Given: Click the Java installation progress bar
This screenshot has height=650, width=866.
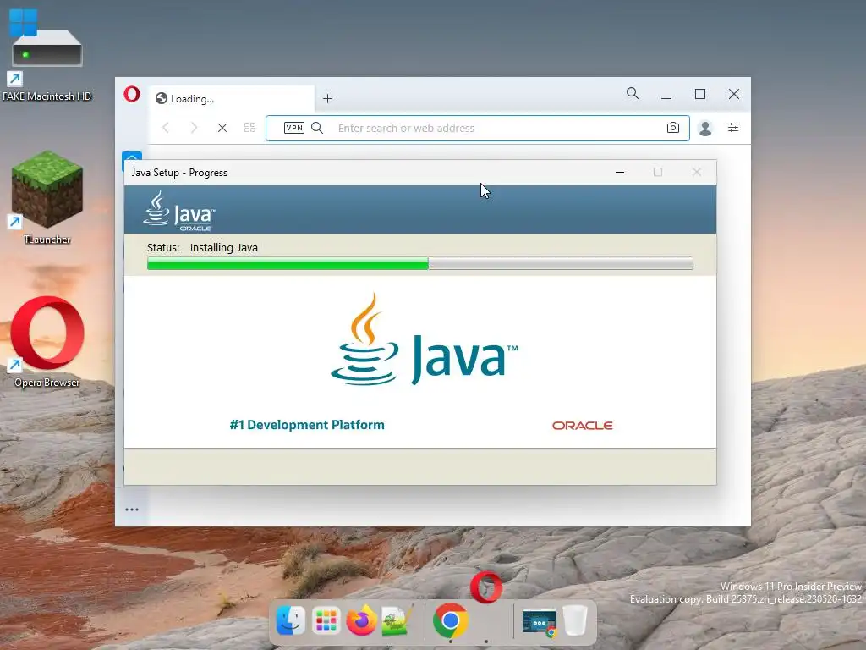Looking at the screenshot, I should click(x=419, y=264).
